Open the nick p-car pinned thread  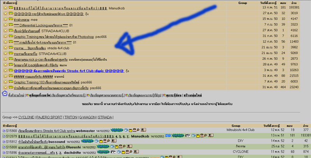(41, 60)
